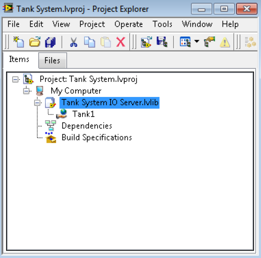Close the Project Explorer window
Viewport: 261px width, 258px height.
pos(247,9)
